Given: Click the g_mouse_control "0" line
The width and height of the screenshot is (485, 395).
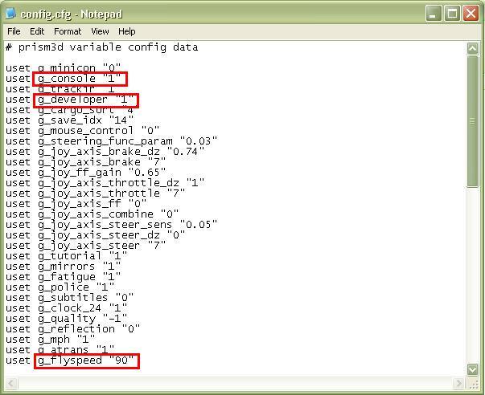Looking at the screenshot, I should tap(83, 131).
